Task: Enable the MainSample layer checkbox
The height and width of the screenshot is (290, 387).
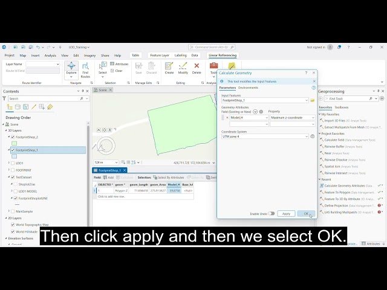Action: [13, 211]
